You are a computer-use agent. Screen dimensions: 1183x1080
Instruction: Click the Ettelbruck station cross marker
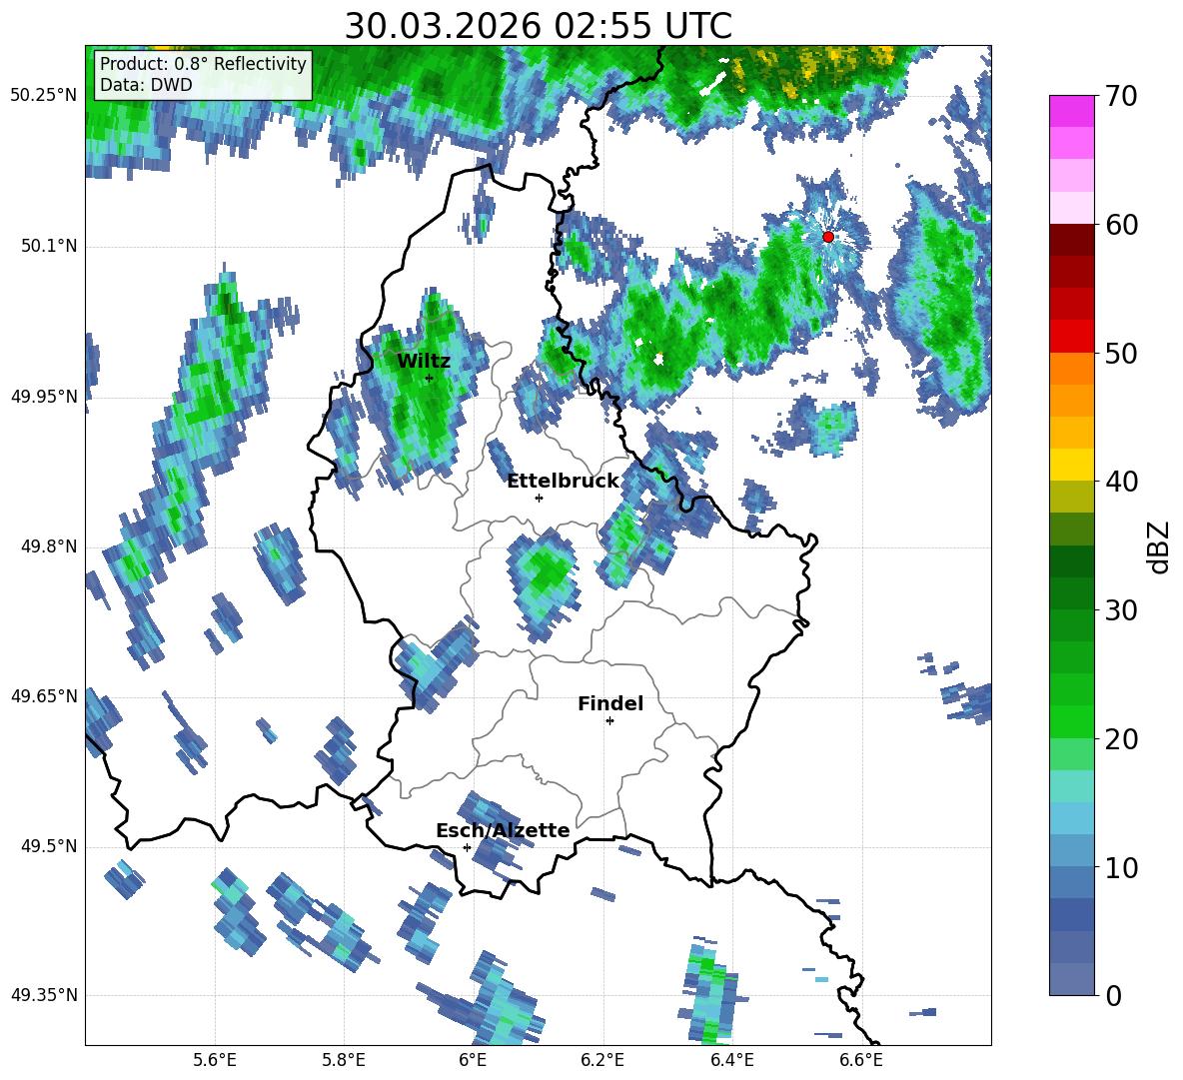point(539,498)
